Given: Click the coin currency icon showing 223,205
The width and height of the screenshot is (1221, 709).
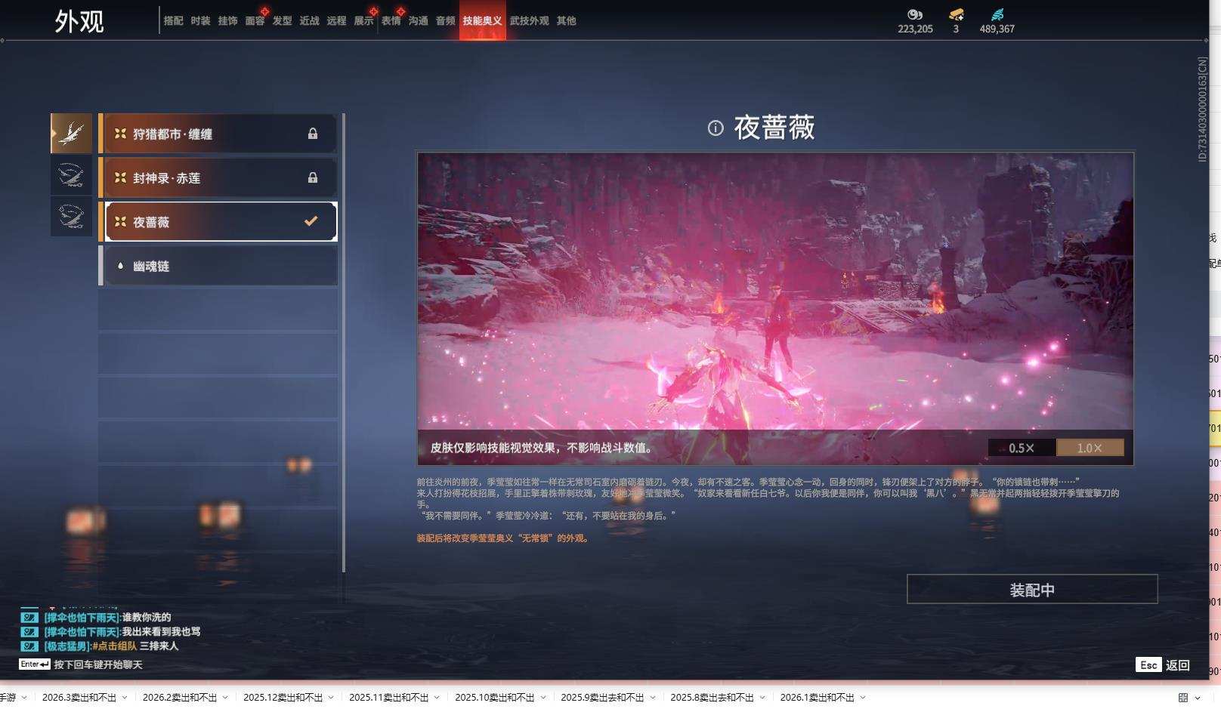Looking at the screenshot, I should (x=914, y=14).
